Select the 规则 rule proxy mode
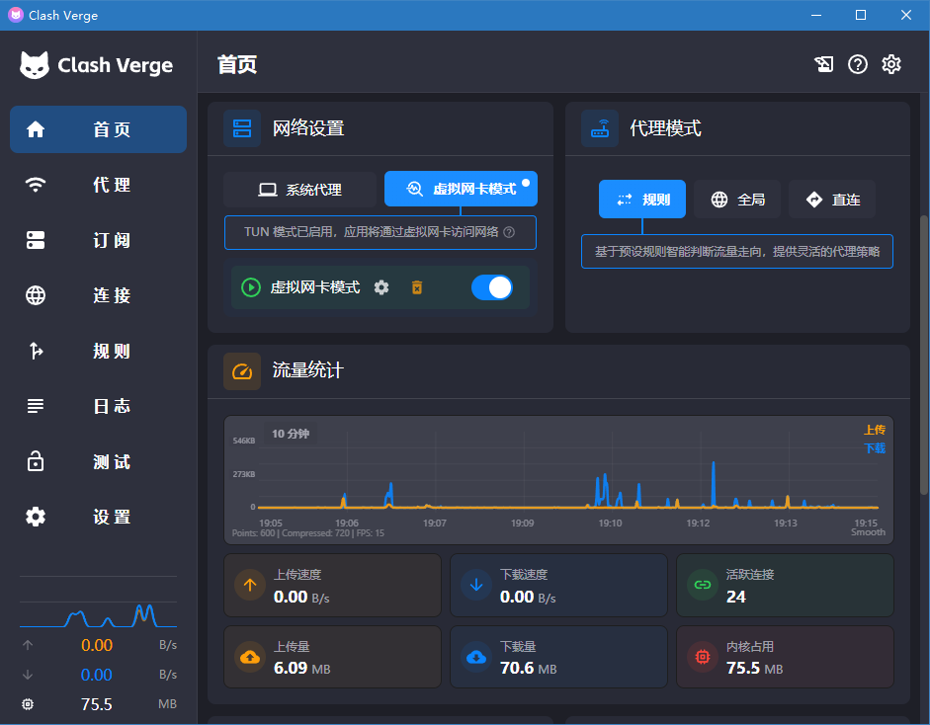The width and height of the screenshot is (930, 725). (642, 200)
